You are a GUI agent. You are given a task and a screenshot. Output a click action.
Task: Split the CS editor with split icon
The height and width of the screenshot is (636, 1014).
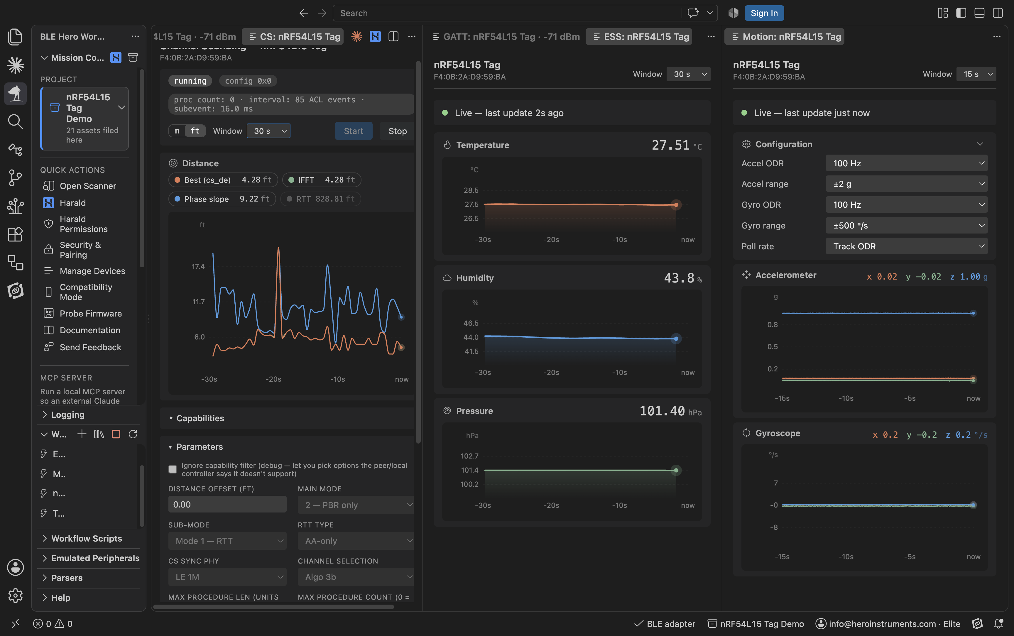coord(394,37)
